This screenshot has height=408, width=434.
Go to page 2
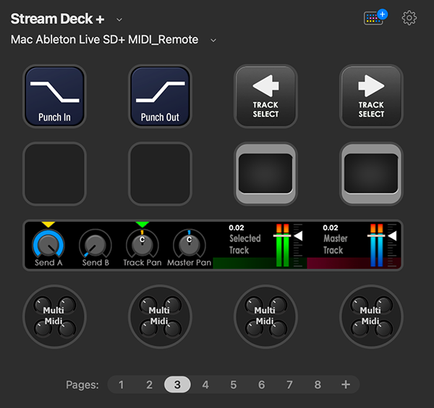(149, 385)
